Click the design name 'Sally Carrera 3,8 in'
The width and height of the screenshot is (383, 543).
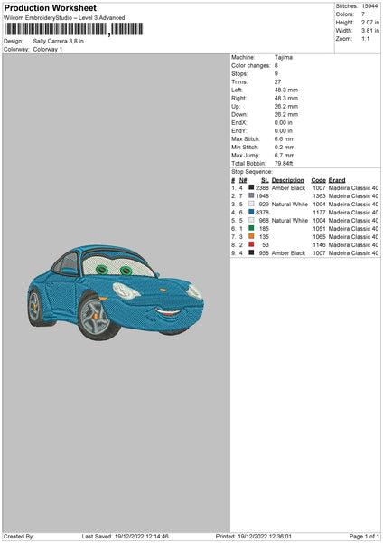pos(59,41)
